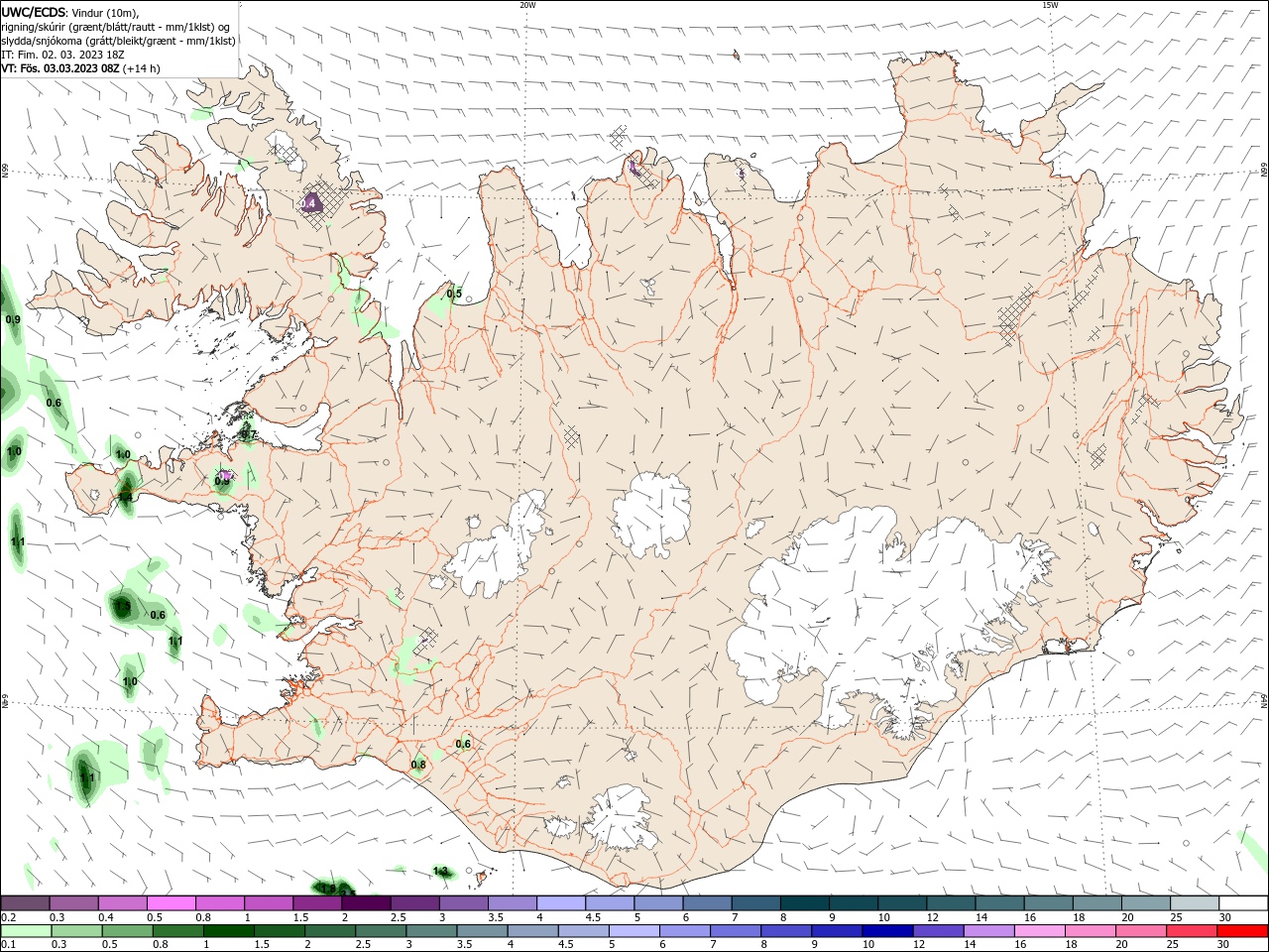The image size is (1269, 952).
Task: Click the '15W' longitude label at the top
Action: click(1050, 5)
